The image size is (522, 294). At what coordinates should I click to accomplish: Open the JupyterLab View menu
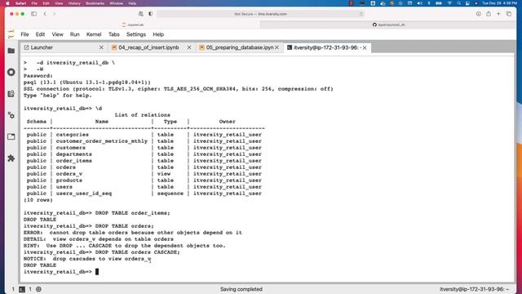click(58, 34)
